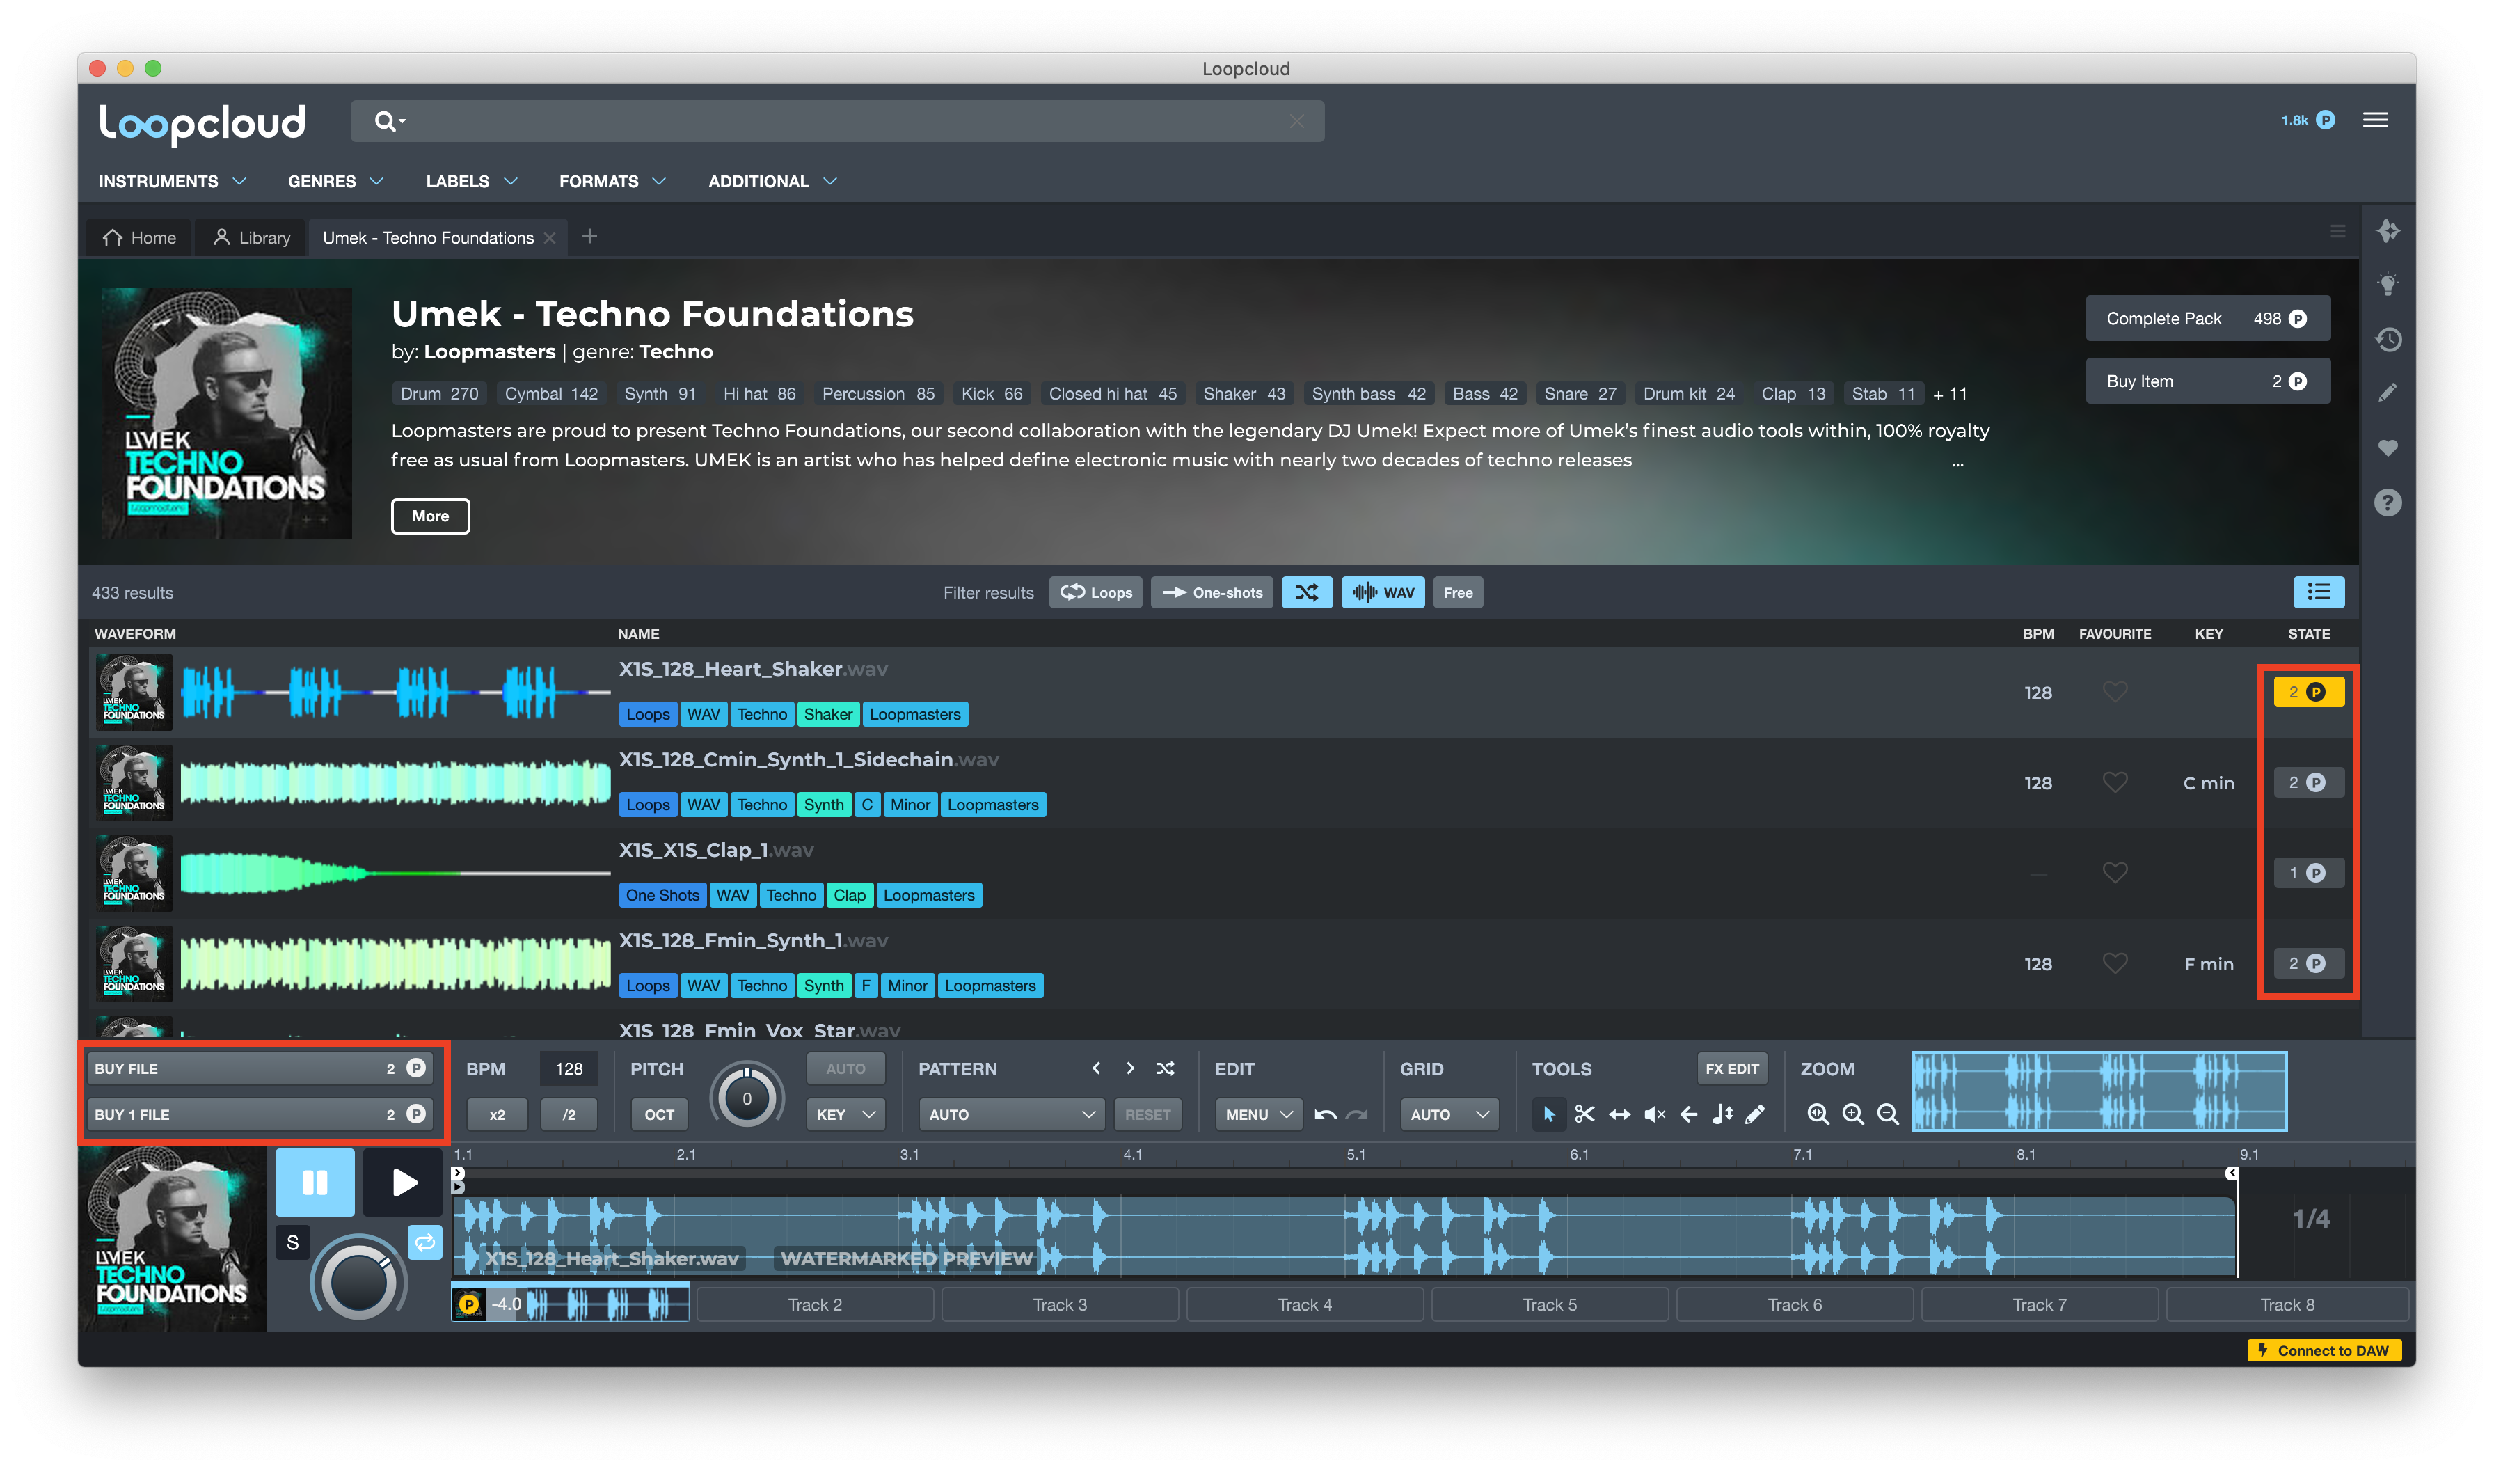The height and width of the screenshot is (1470, 2494).
Task: Go to previous pattern arrow
Action: [x=1095, y=1068]
